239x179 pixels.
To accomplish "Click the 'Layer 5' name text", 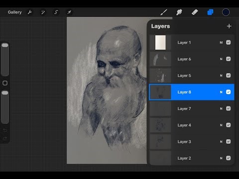I will (x=184, y=76).
